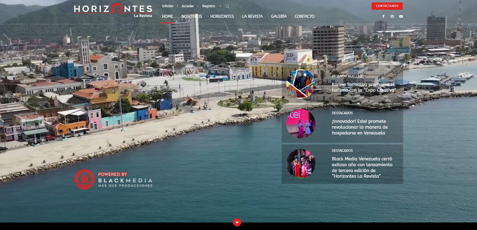Open the NOSOTROS menu item
Image resolution: width=477 pixels, height=230 pixels.
click(192, 16)
